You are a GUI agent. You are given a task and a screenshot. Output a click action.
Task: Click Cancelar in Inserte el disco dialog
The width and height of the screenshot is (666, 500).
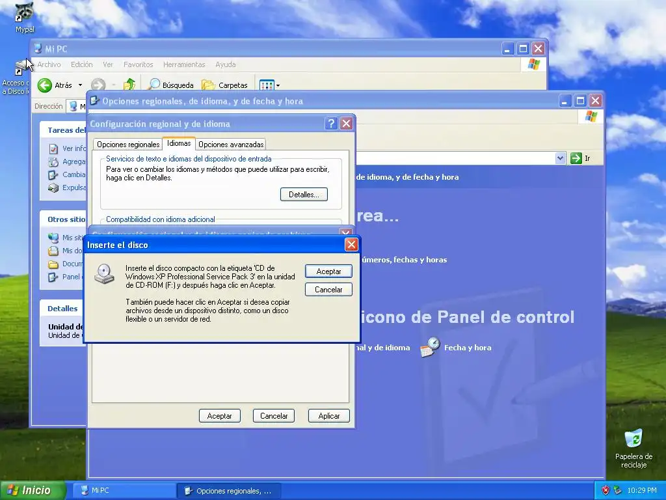tap(328, 290)
